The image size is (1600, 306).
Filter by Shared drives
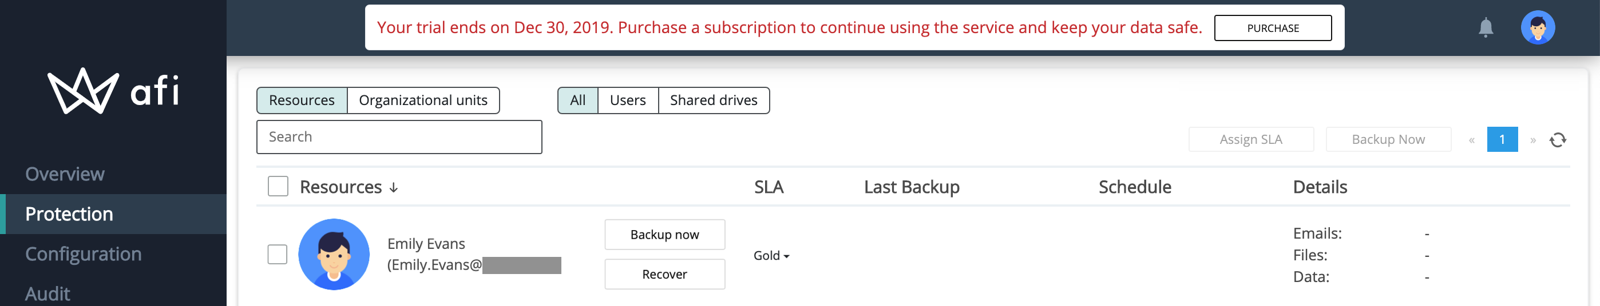(x=713, y=100)
